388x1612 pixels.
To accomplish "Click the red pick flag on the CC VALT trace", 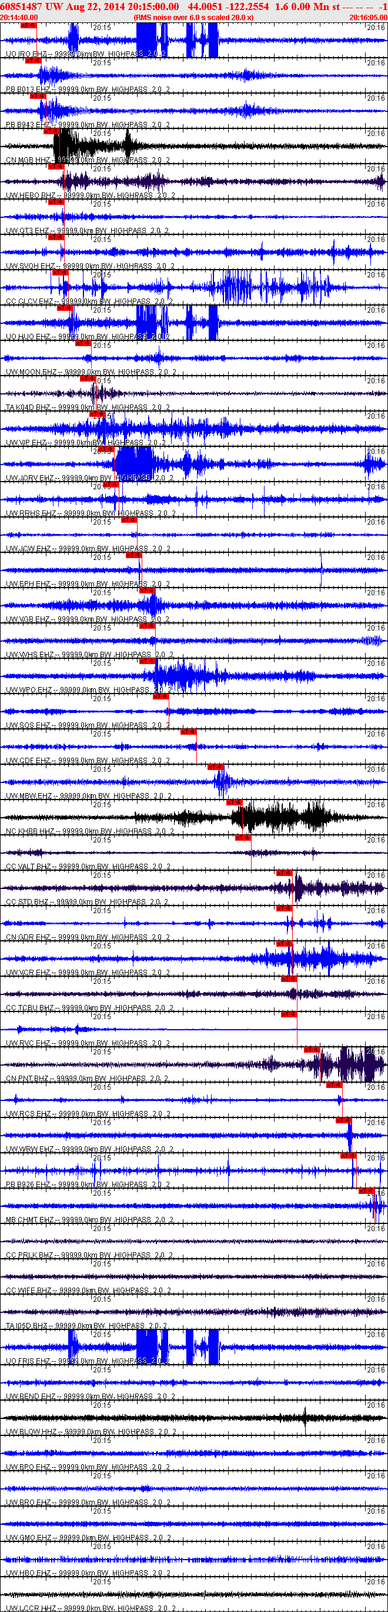I will [x=243, y=838].
